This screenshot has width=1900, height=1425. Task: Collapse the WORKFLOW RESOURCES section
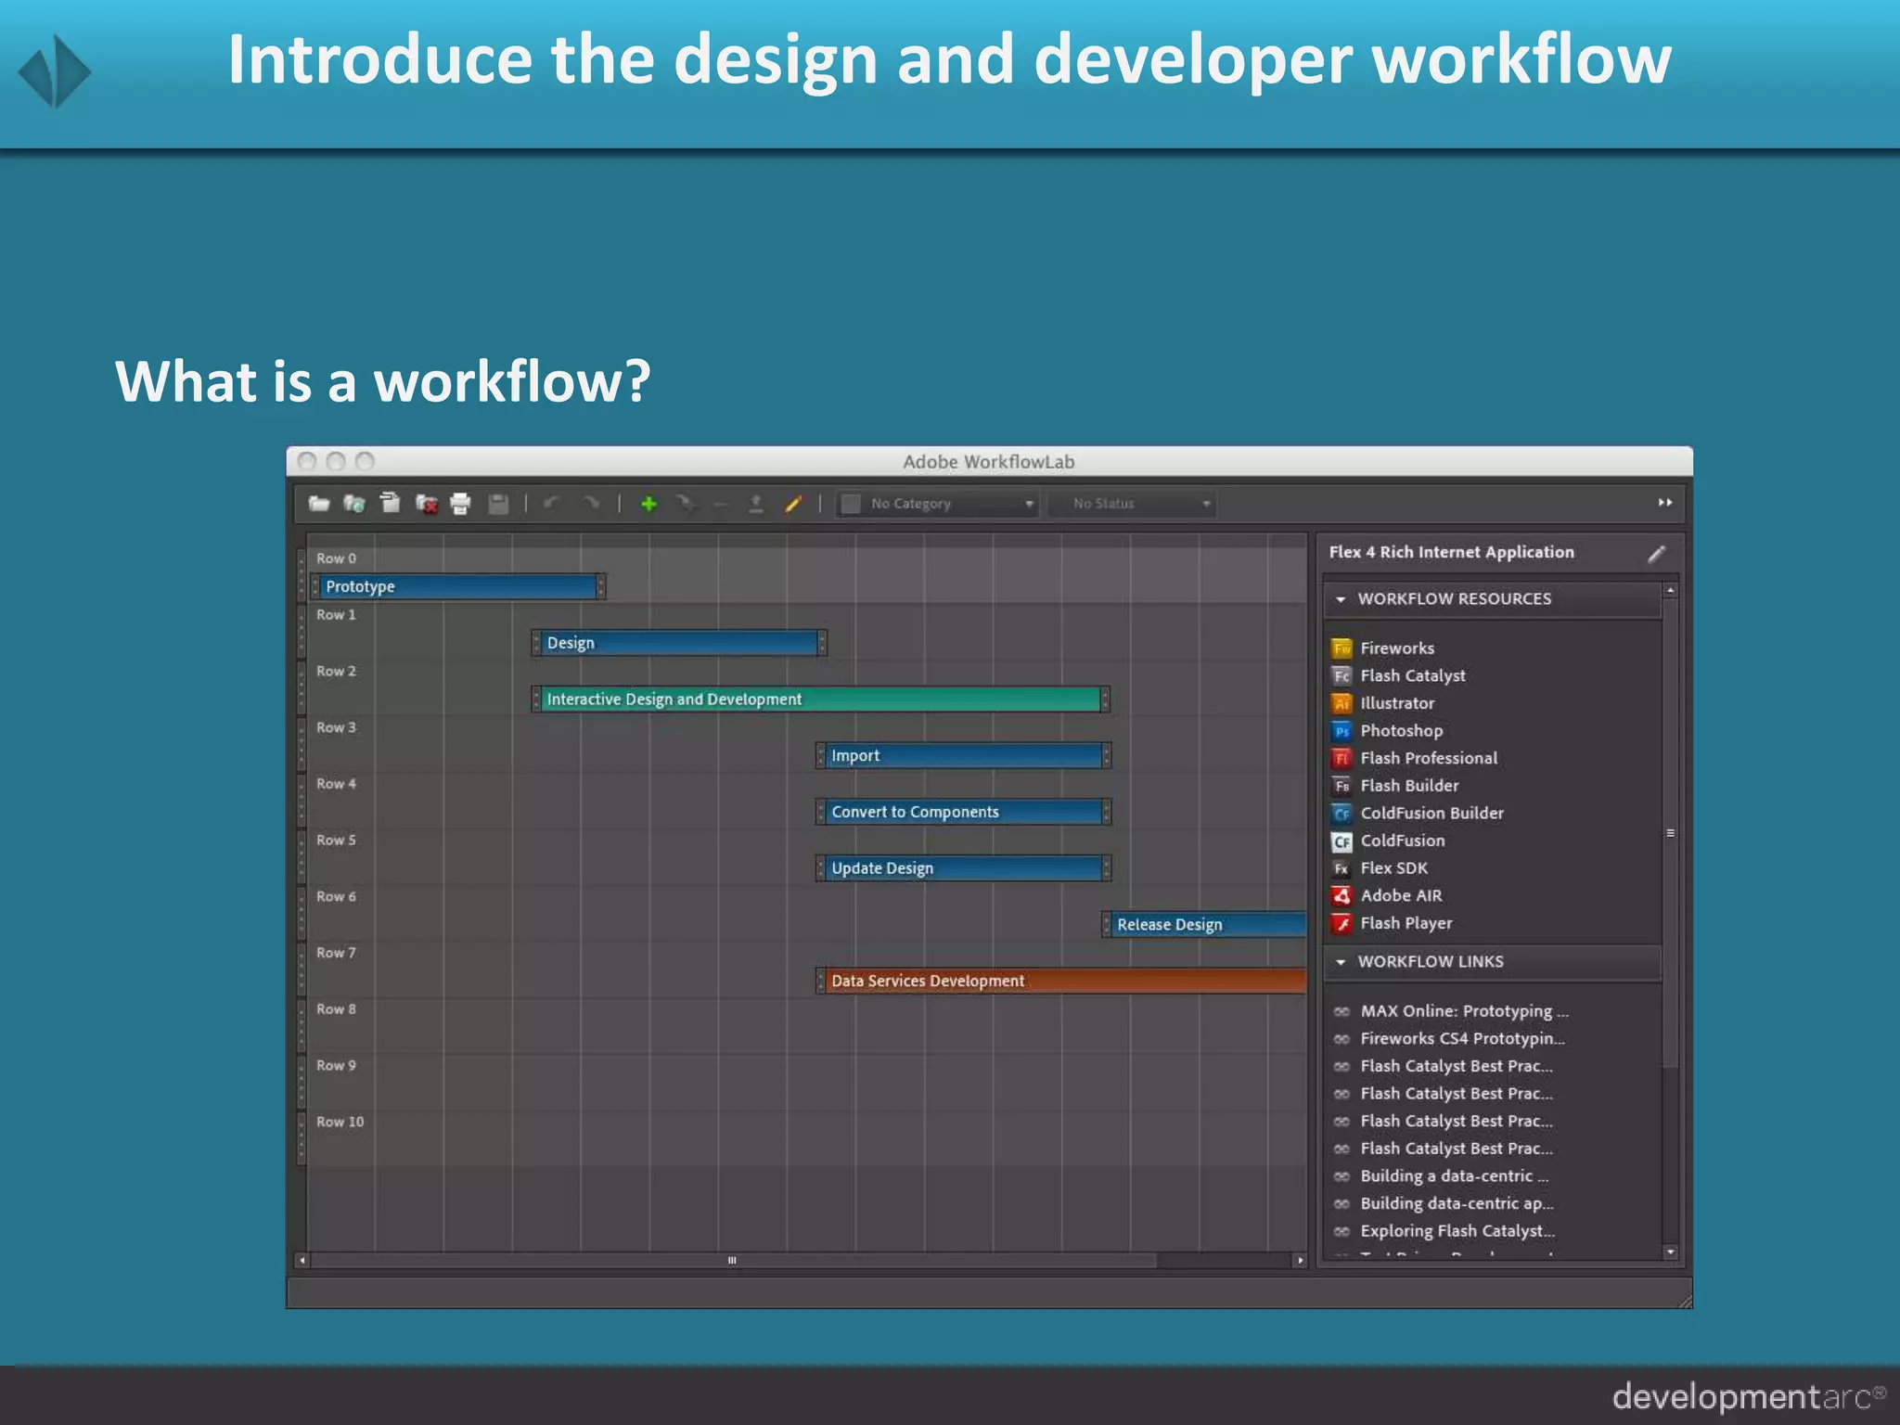point(1340,599)
